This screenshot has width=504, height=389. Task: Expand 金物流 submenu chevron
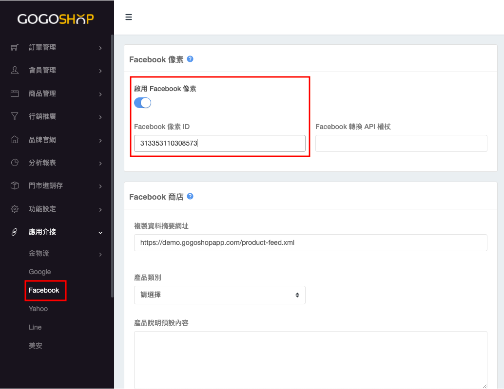pos(100,255)
